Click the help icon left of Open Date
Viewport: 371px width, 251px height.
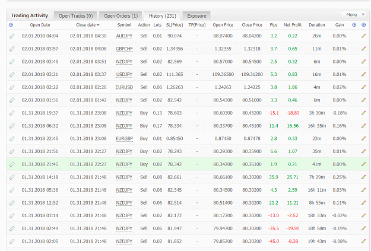(11, 25)
